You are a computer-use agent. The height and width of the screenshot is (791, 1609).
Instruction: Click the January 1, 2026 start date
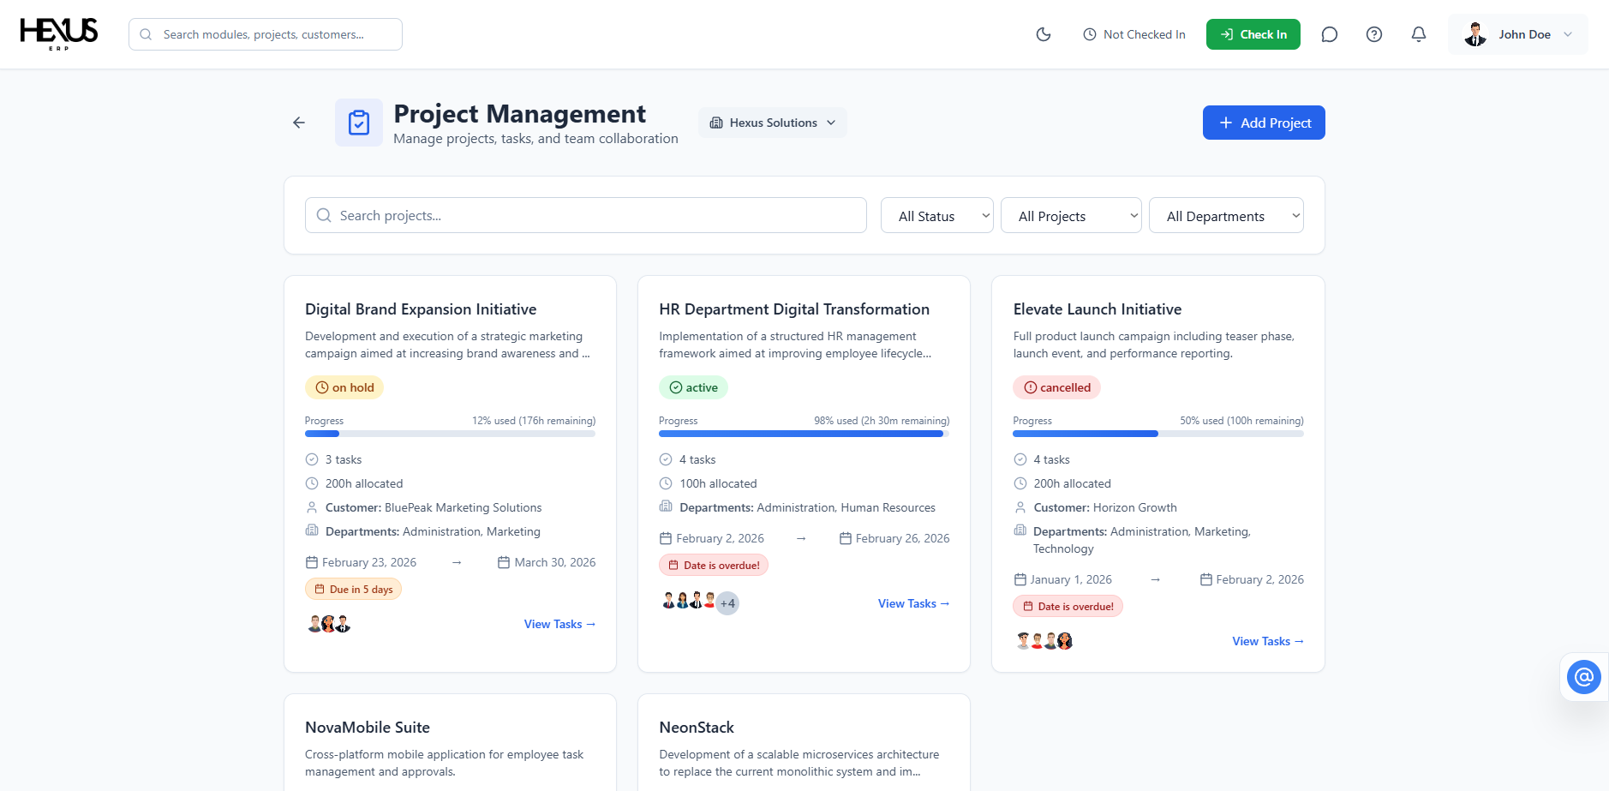tap(1062, 579)
